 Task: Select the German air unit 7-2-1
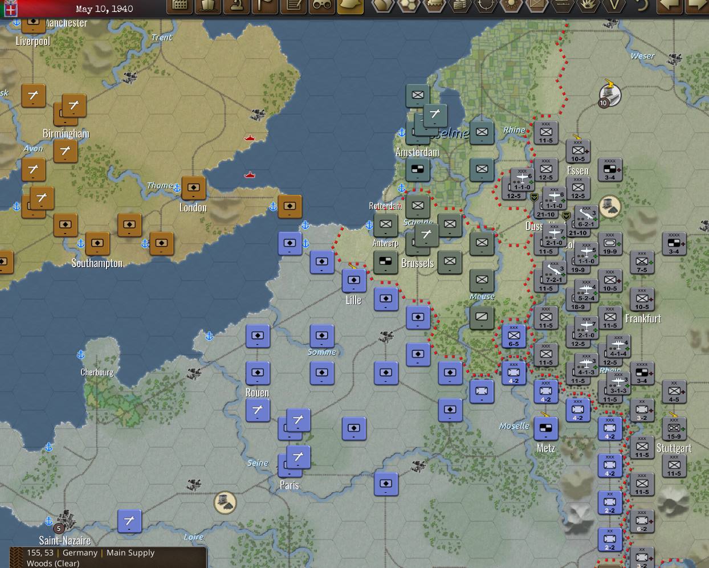(554, 273)
